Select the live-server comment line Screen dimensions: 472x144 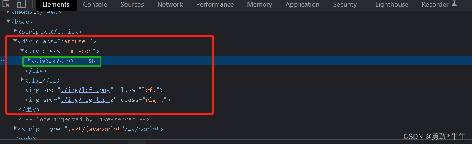click(84, 119)
